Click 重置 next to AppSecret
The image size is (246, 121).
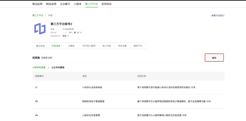64,36
